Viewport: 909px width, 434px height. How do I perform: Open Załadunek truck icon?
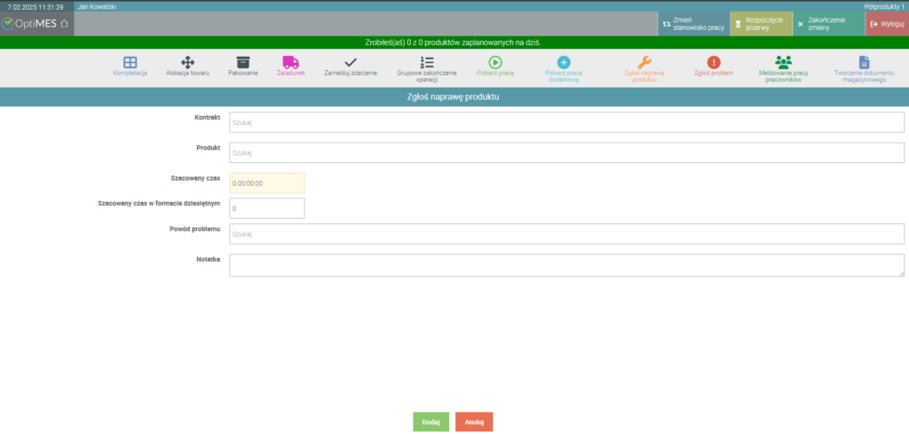tap(290, 62)
